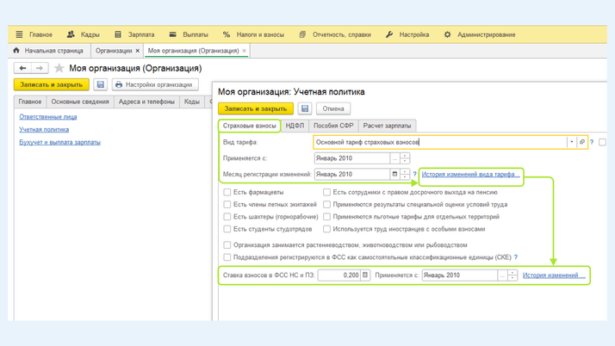615x346 pixels.
Task: Enable the Есть фармацевты checkbox
Action: [x=227, y=193]
